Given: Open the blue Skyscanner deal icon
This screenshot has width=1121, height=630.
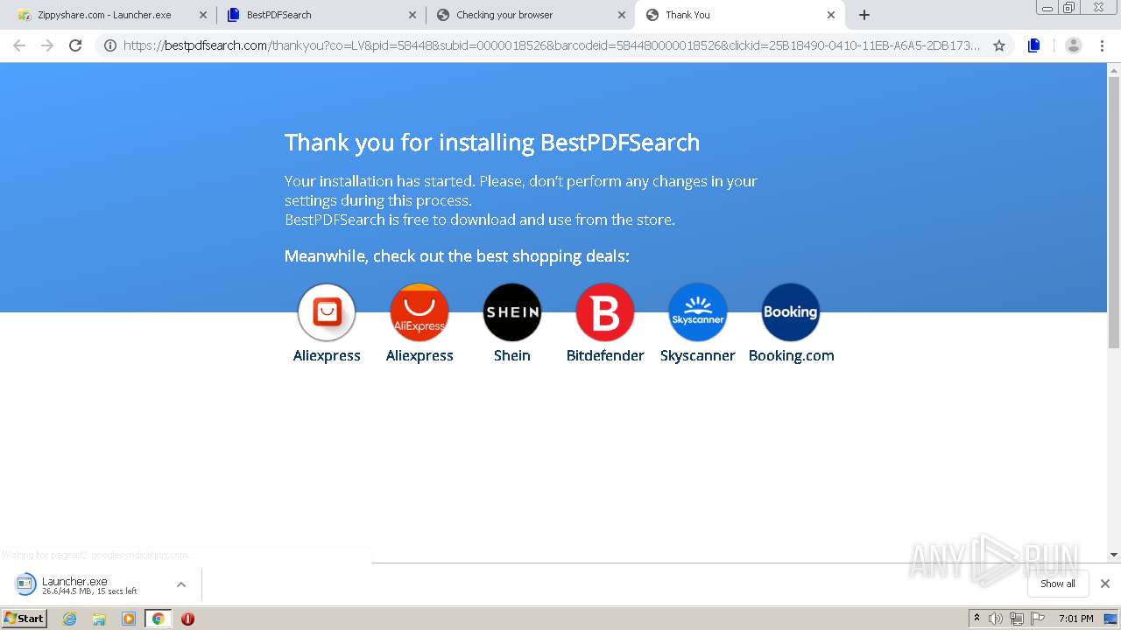Looking at the screenshot, I should point(698,312).
